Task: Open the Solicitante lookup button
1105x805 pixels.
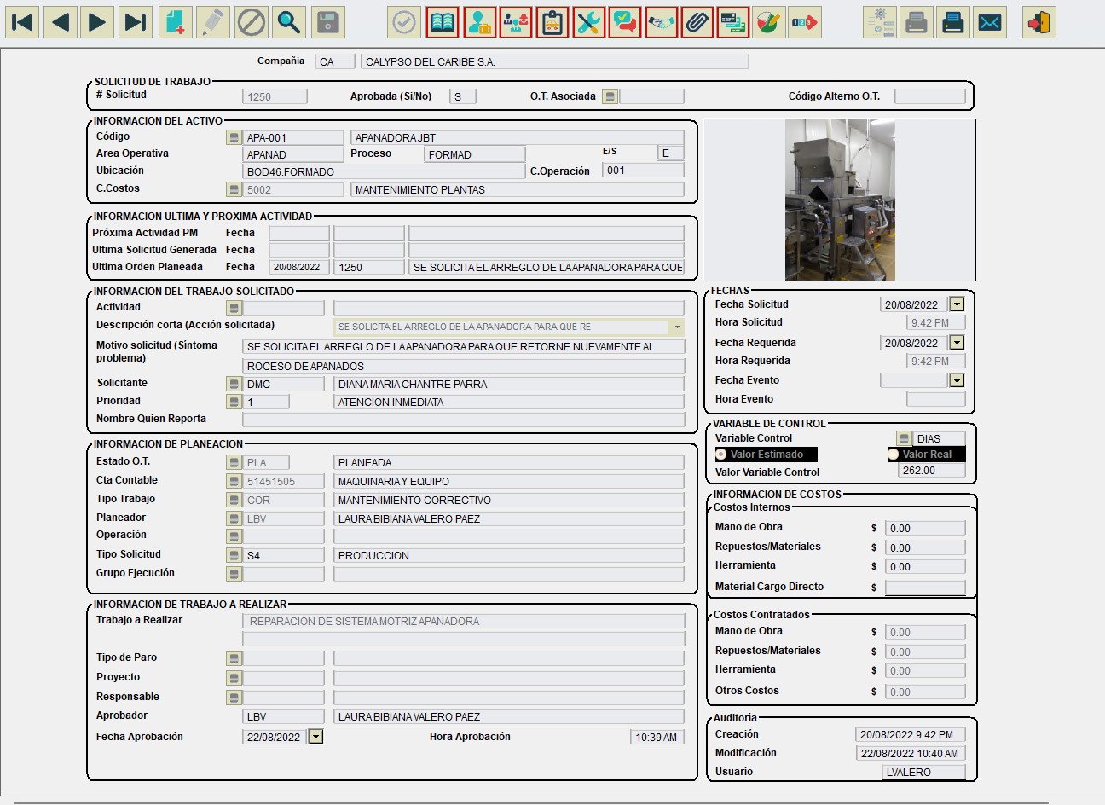Action: pyautogui.click(x=233, y=383)
